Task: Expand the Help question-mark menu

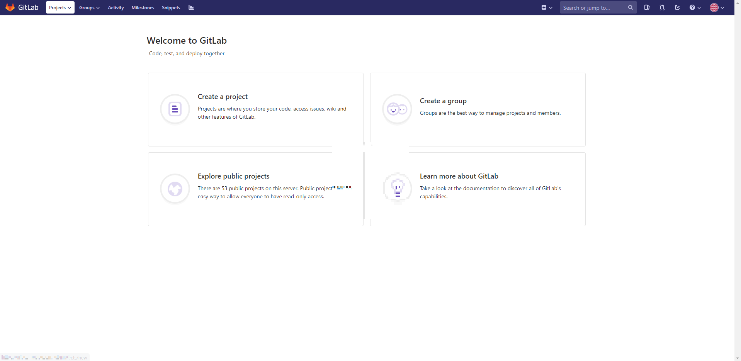Action: coord(695,7)
